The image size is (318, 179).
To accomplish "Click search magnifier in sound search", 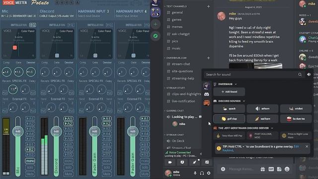I will click(300, 75).
